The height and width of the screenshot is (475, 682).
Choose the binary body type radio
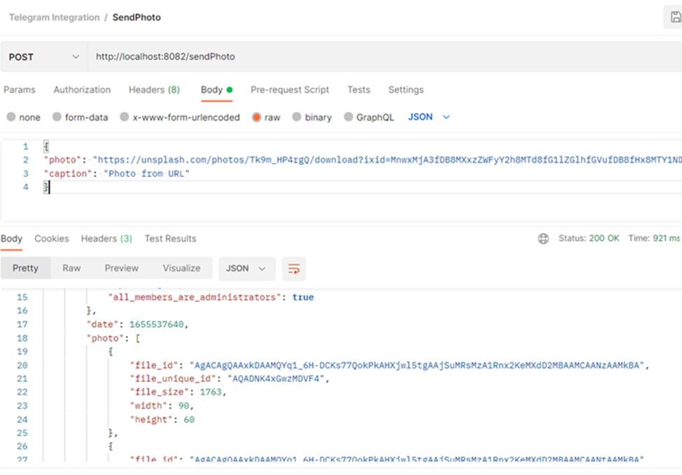[297, 118]
